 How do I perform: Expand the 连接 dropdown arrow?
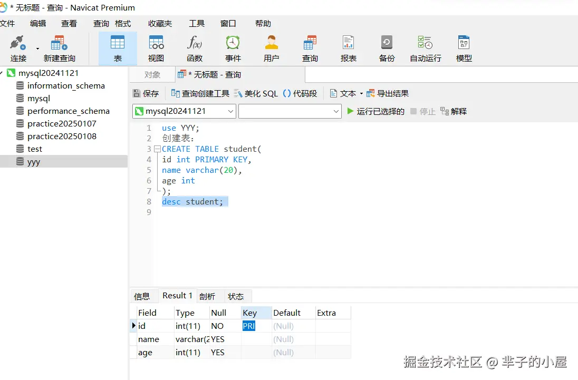coord(37,48)
